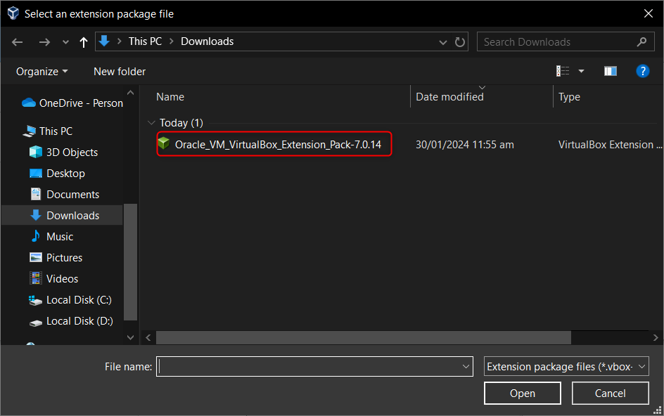Go up one folder level
The height and width of the screenshot is (416, 664).
coord(84,42)
